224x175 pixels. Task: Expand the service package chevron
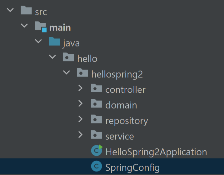pyautogui.click(x=81, y=135)
